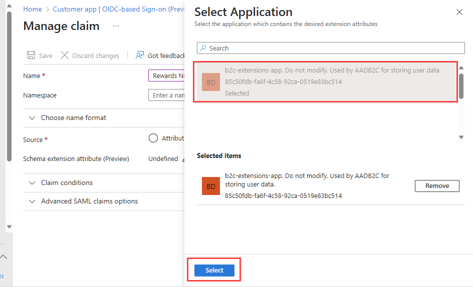Close the Select Application panel
Image resolution: width=473 pixels, height=287 pixels.
point(459,12)
